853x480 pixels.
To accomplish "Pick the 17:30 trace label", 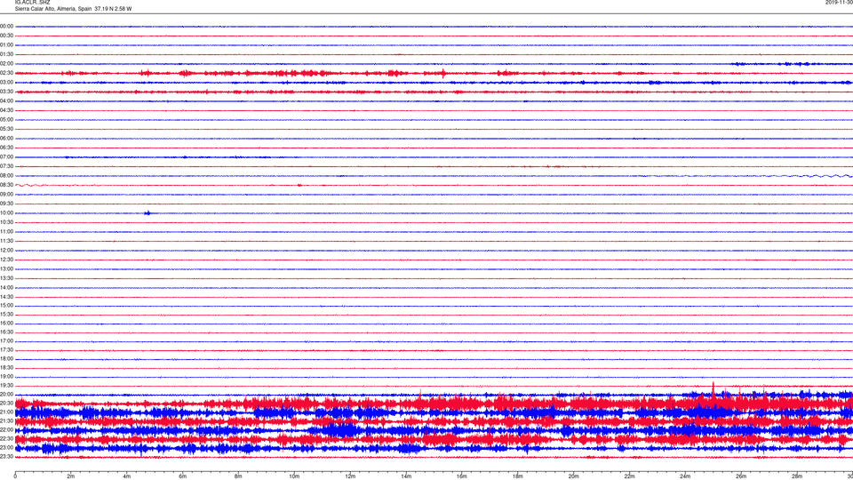I will (x=6, y=350).
